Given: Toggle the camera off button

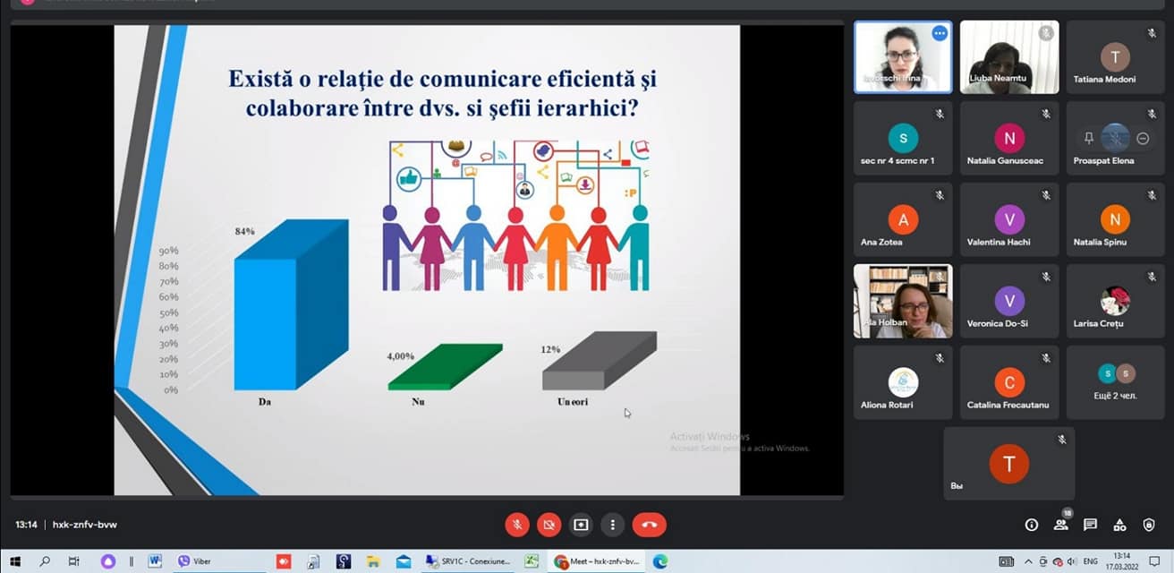Looking at the screenshot, I should (549, 525).
